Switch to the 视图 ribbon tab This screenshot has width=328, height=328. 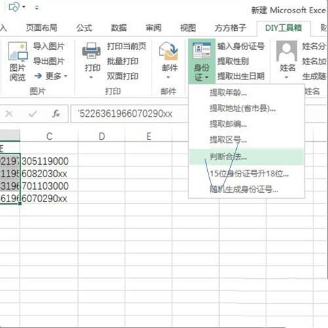[x=188, y=28]
